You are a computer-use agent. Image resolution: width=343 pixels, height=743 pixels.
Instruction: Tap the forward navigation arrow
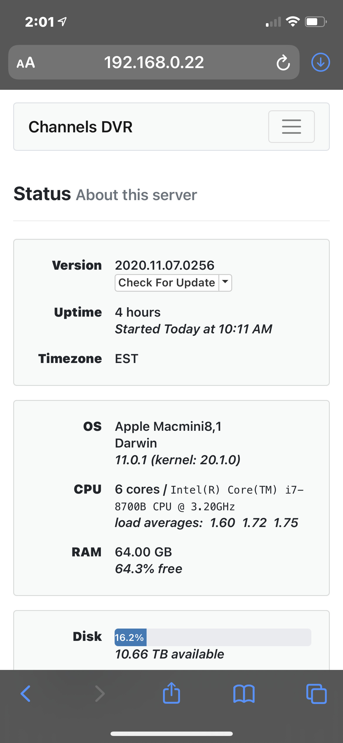click(x=100, y=694)
